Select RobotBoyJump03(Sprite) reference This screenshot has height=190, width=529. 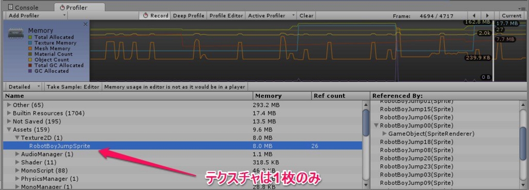point(416,175)
